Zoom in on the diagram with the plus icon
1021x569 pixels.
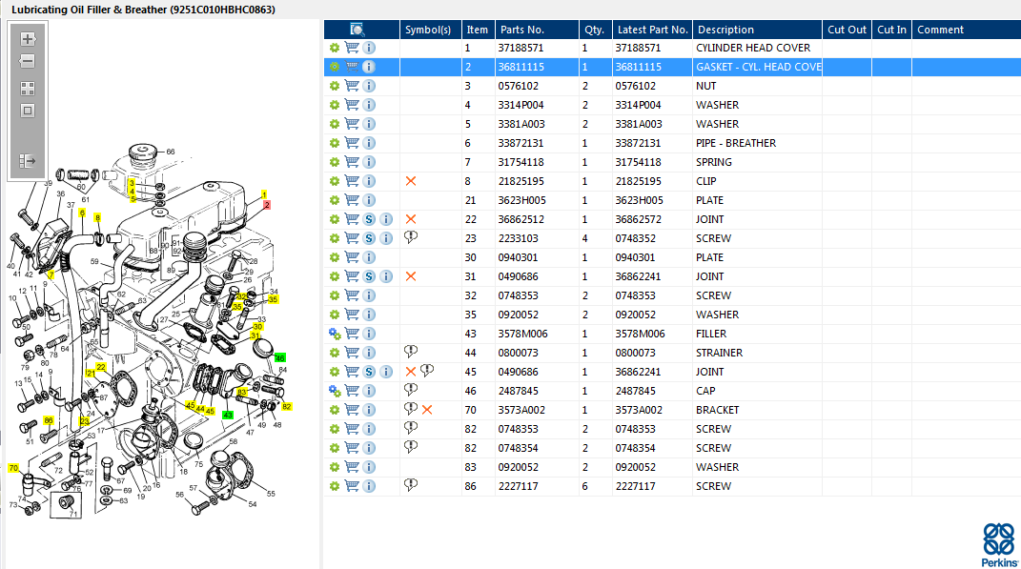28,39
